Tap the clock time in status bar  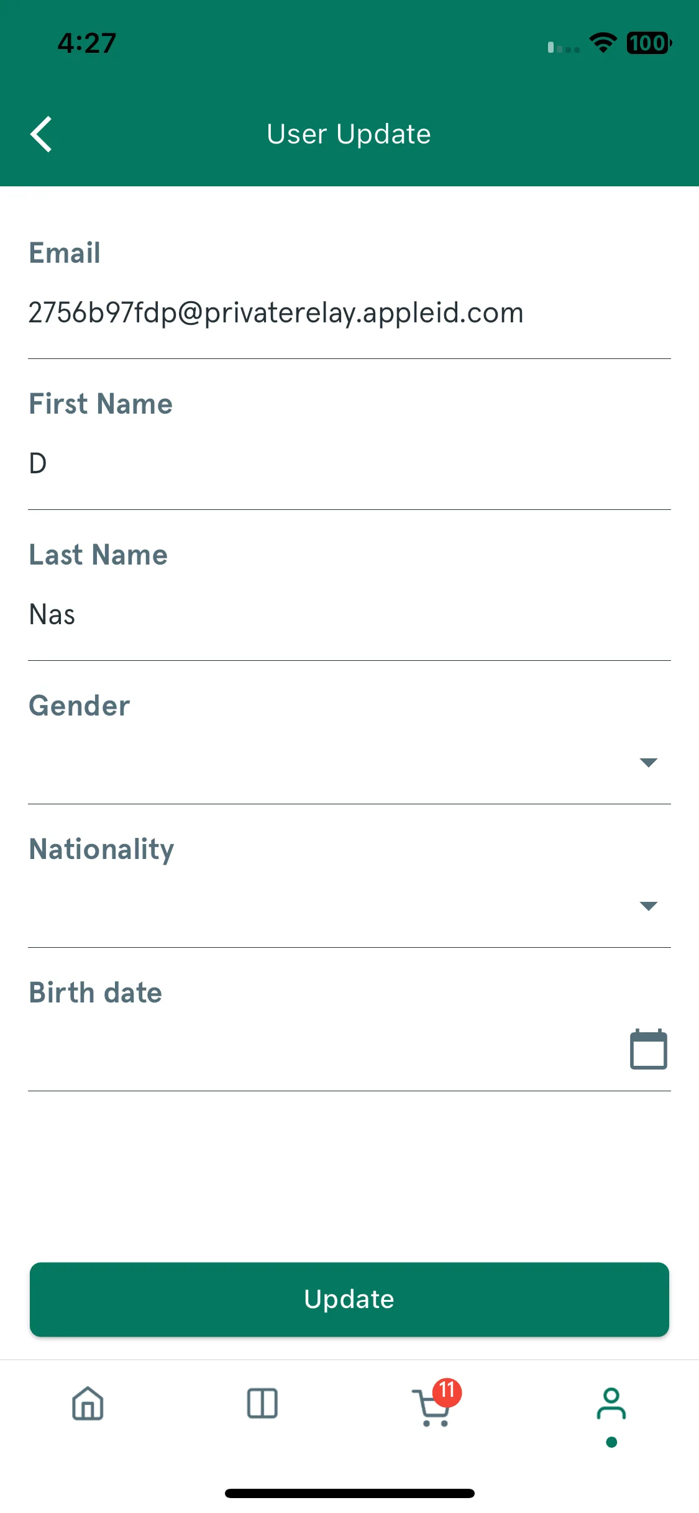click(87, 43)
